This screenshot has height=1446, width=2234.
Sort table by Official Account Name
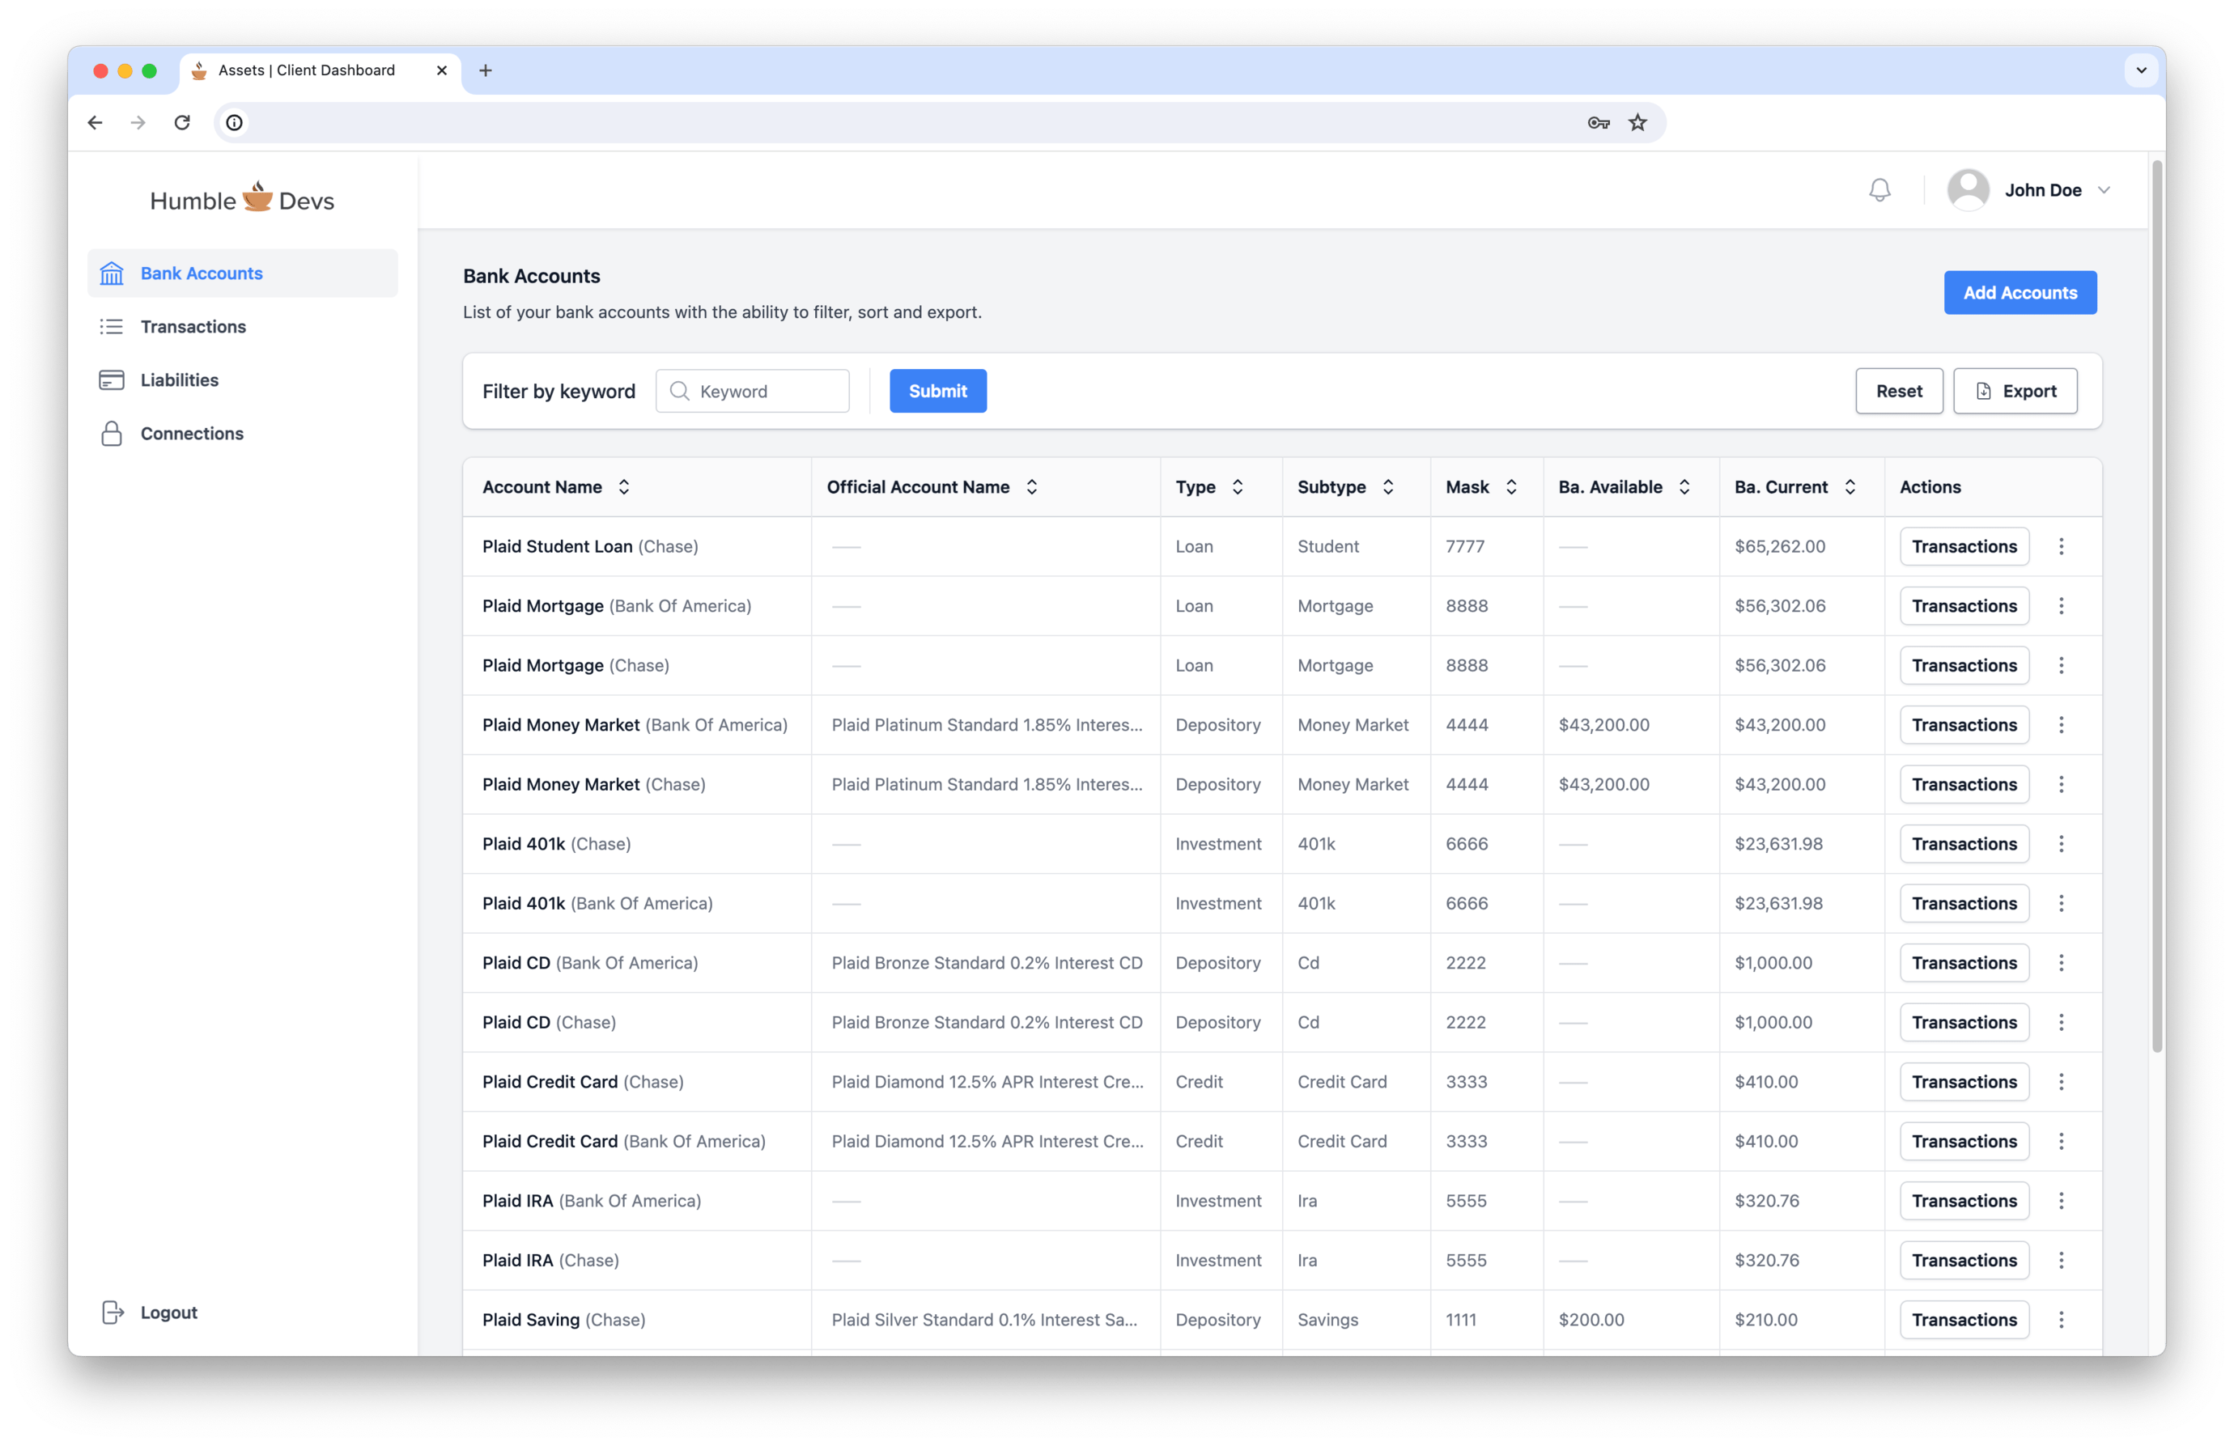click(1031, 487)
